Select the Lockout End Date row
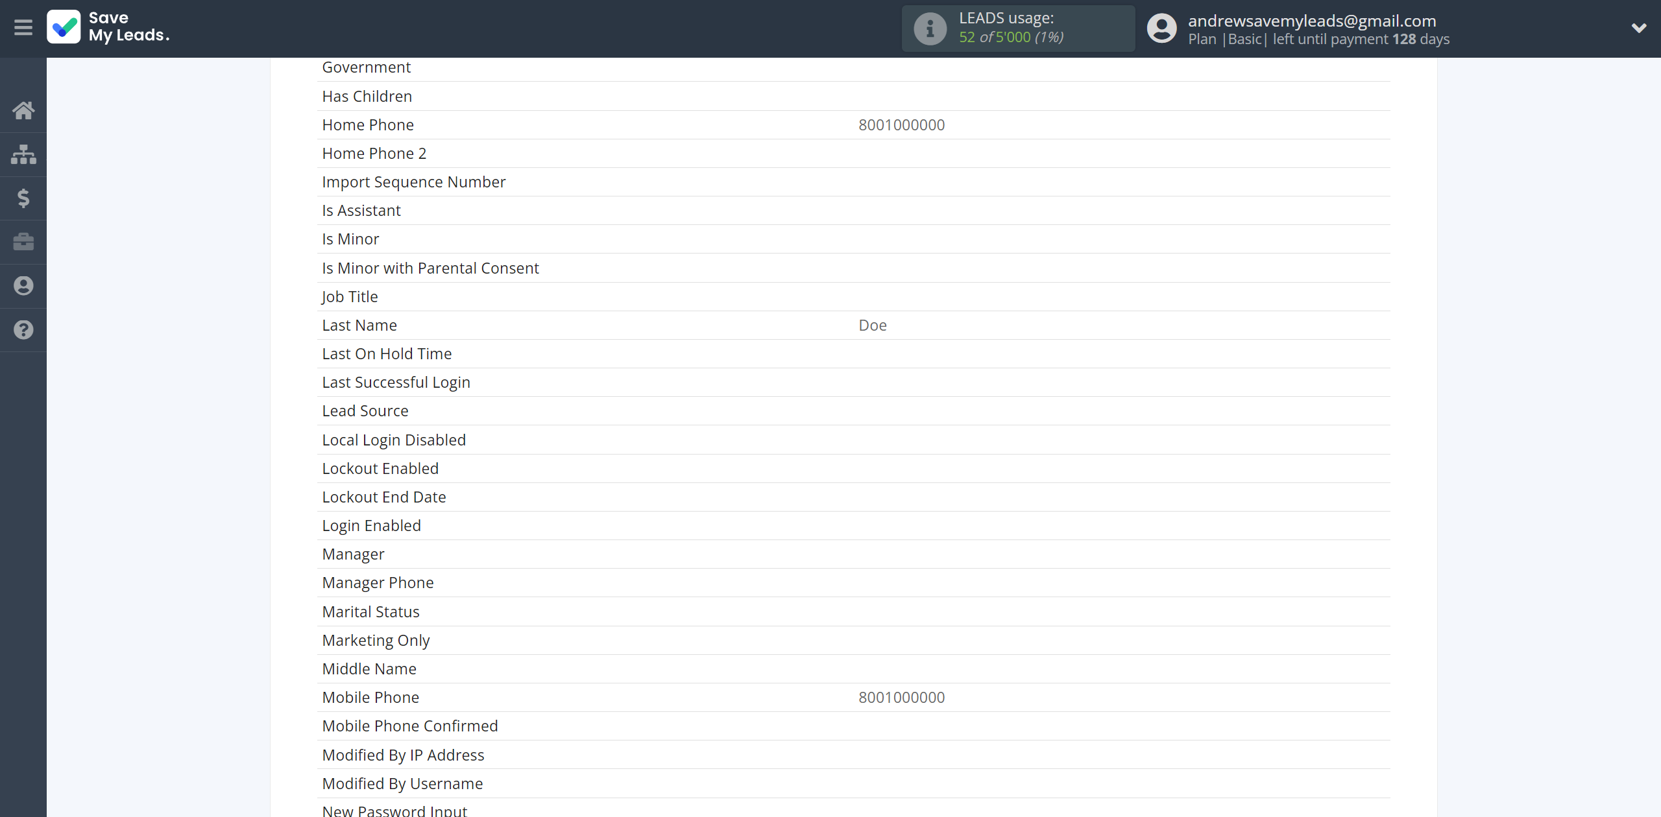 click(853, 497)
